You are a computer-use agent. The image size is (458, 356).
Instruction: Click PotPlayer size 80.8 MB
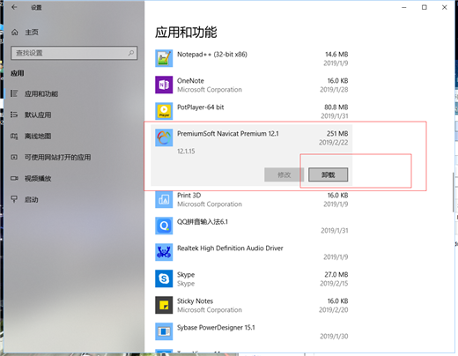pos(336,108)
